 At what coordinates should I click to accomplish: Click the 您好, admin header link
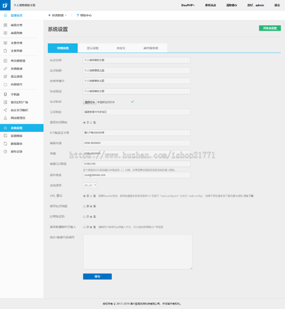[x=256, y=5]
